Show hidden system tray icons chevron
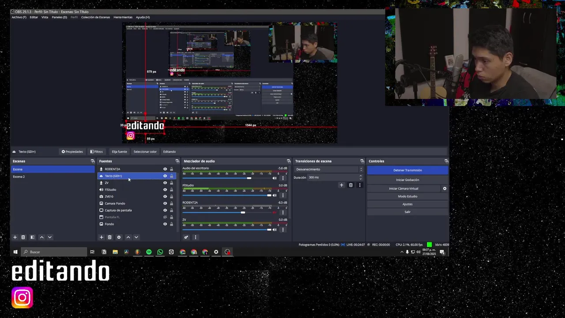 click(402, 252)
